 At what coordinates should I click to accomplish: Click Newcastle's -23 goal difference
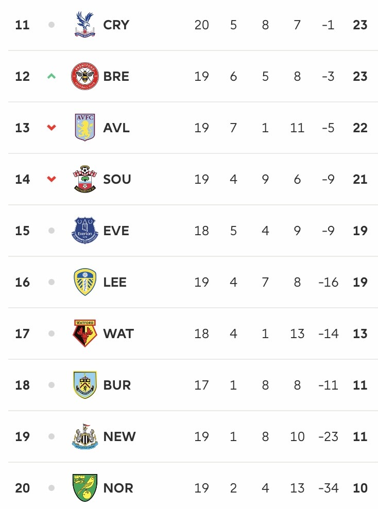click(x=329, y=436)
